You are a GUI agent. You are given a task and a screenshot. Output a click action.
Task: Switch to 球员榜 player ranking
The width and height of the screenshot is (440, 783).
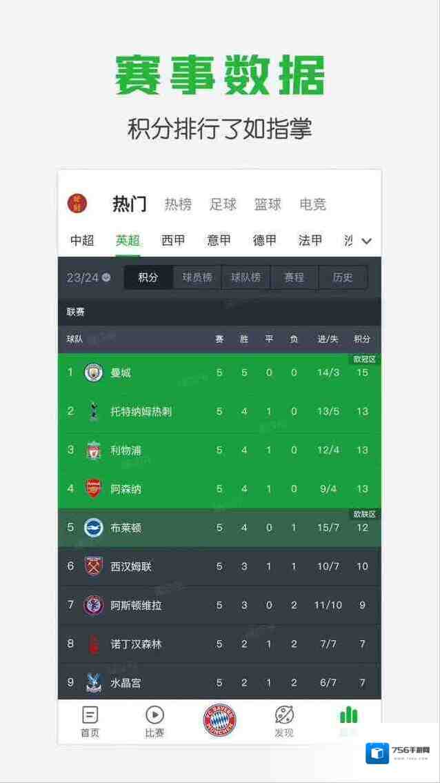197,277
